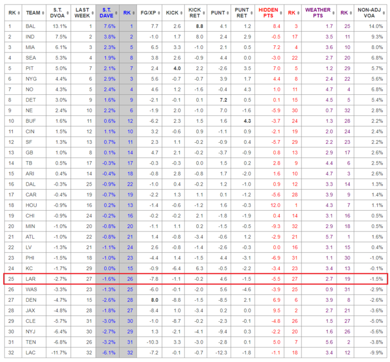Click LAC's -9.9% NON-ADJ VOA value
The image size is (390, 362).
click(376, 353)
